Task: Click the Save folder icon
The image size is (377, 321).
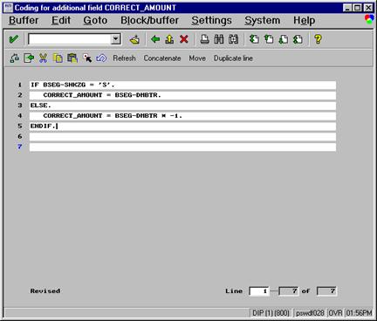Action: (134, 39)
